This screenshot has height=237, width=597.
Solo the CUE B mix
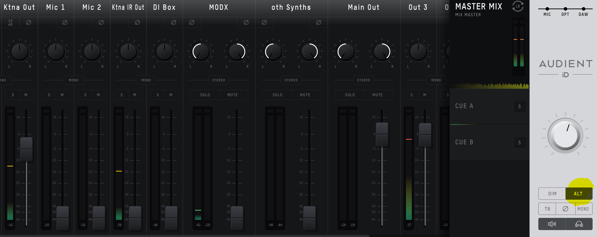[x=519, y=143]
